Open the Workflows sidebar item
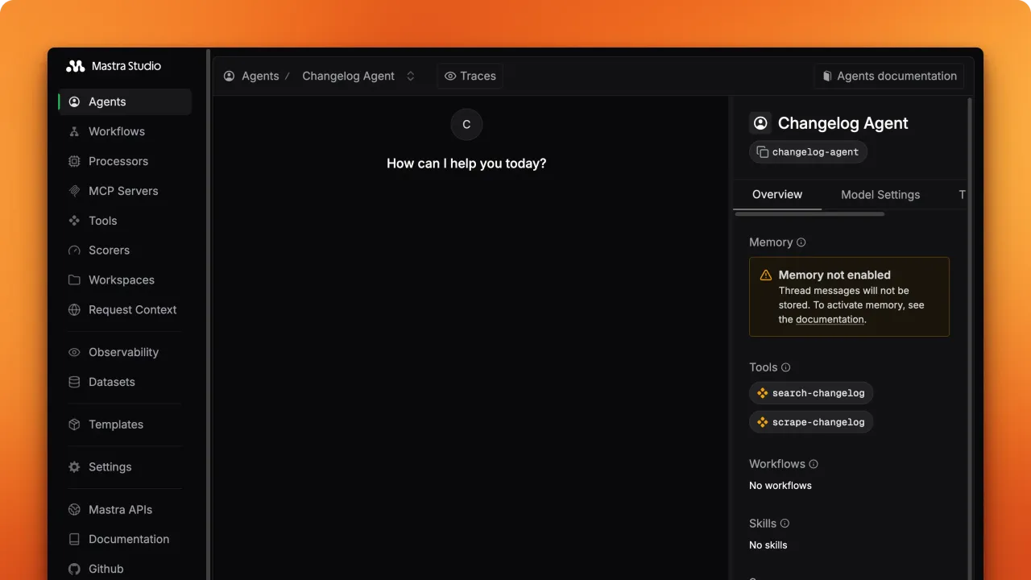Screen dimensions: 1031x580 125,131
